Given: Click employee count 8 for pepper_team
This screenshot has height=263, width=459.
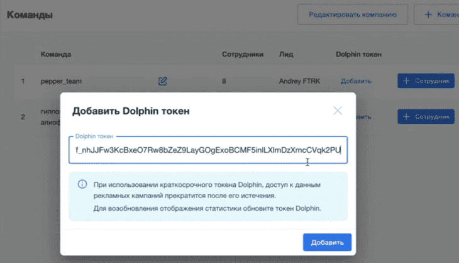Looking at the screenshot, I should [x=224, y=81].
